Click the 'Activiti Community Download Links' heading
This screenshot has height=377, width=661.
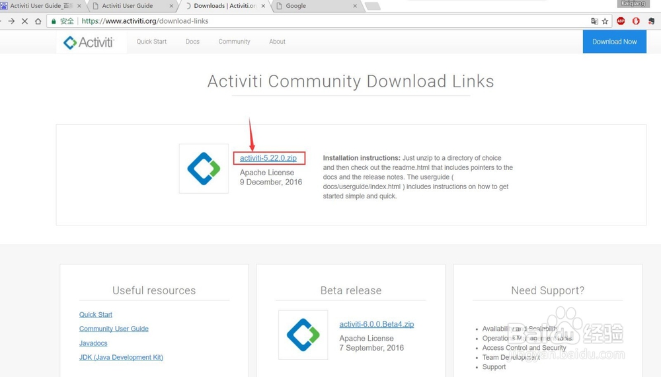351,81
